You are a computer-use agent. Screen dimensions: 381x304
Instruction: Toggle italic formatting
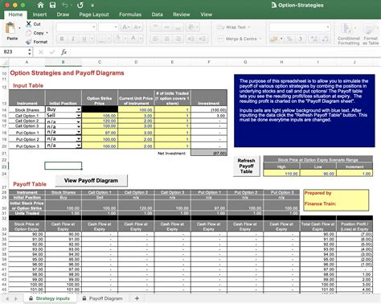pos(73,39)
